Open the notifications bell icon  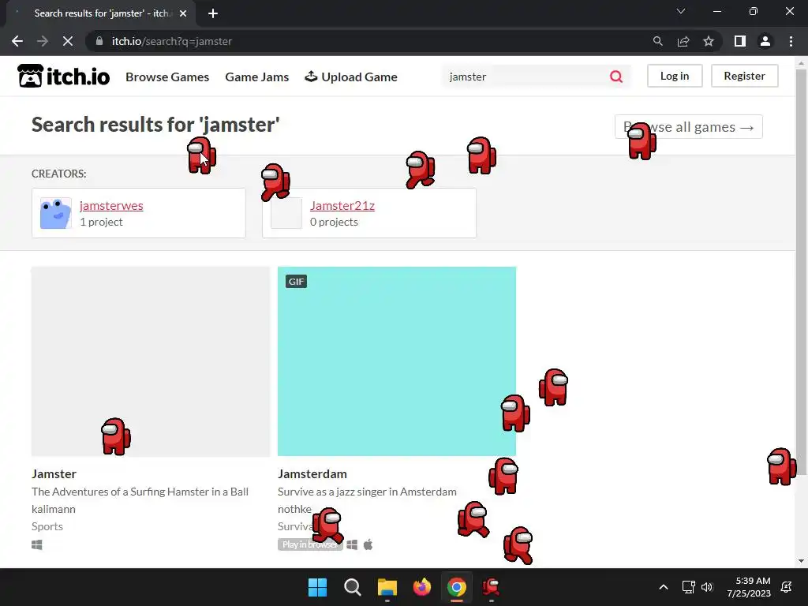click(787, 587)
